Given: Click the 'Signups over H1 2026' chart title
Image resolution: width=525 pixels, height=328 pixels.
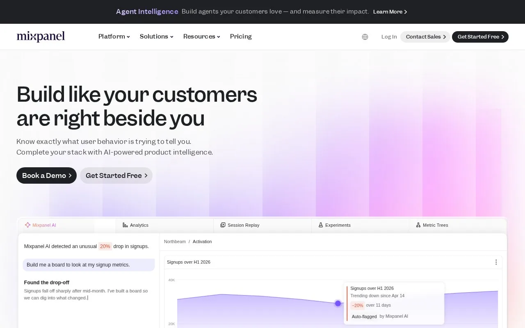Looking at the screenshot, I should tap(189, 262).
